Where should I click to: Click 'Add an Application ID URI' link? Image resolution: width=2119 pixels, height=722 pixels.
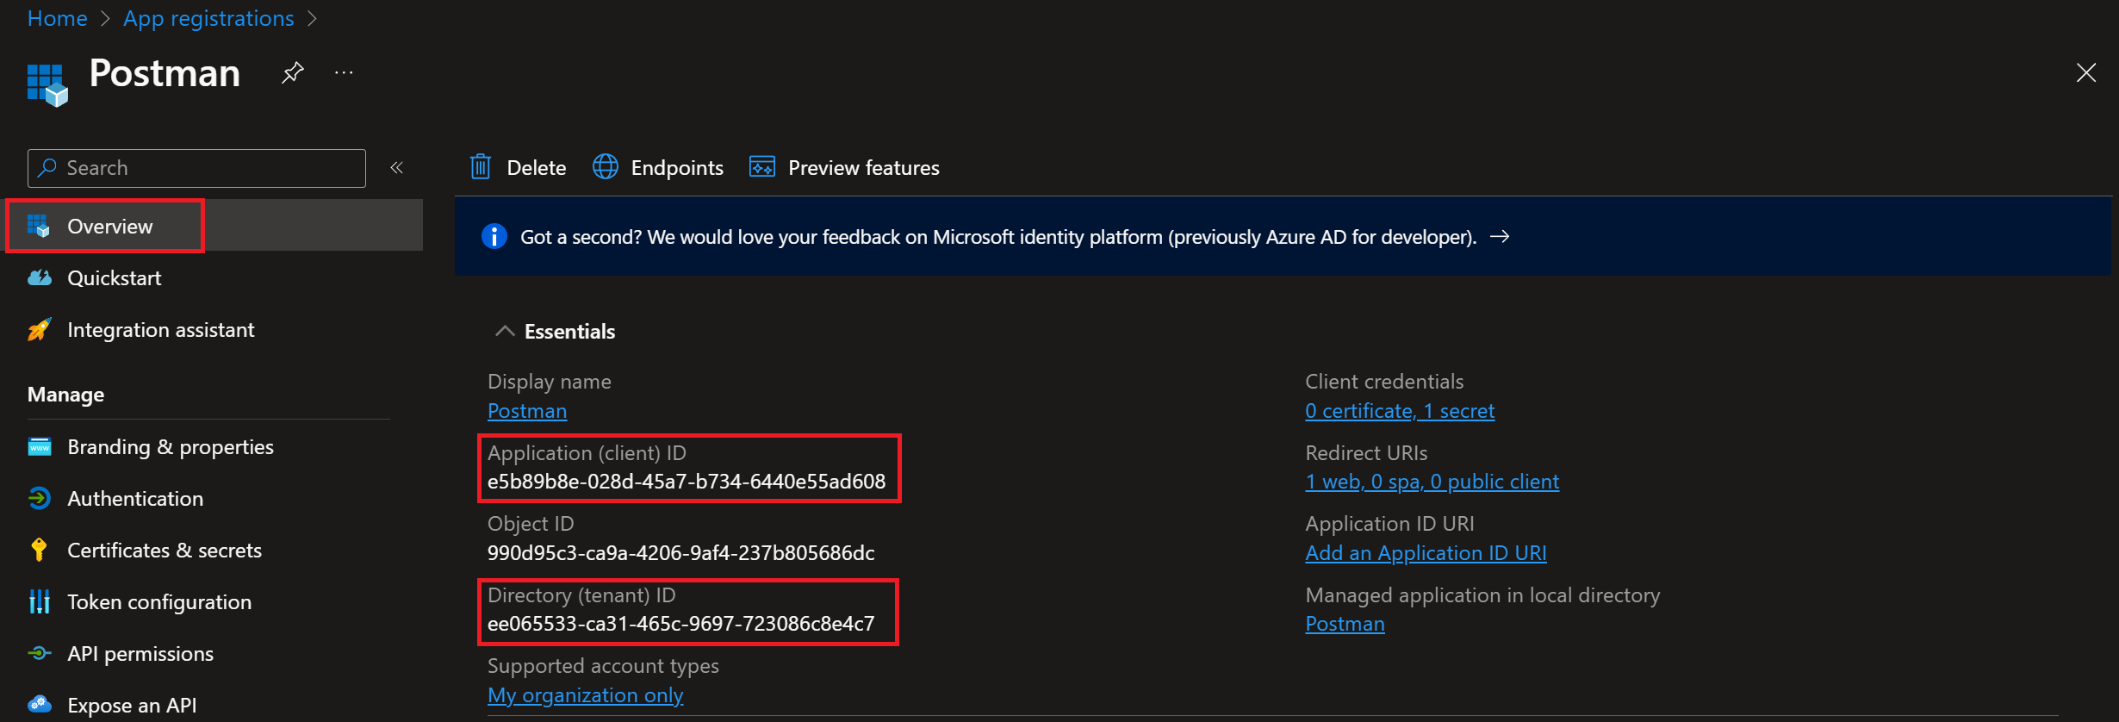point(1426,553)
